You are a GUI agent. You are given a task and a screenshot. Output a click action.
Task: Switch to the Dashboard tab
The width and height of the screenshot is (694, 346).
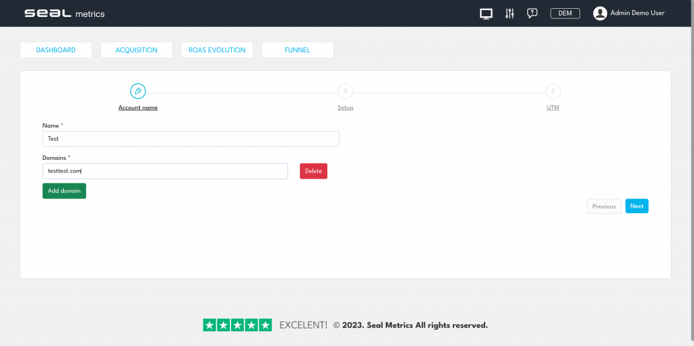56,50
